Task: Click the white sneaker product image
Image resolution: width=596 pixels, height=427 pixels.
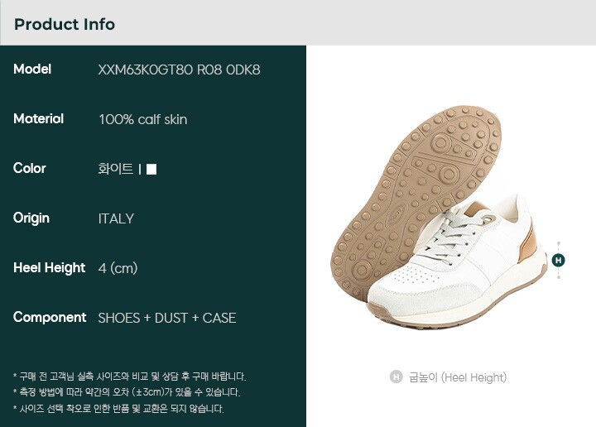Action: click(457, 262)
